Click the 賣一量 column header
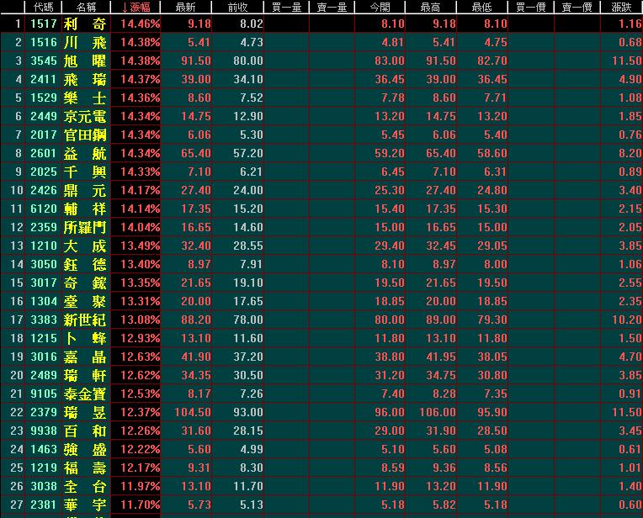Screen dimensions: 643x518 click(332, 7)
